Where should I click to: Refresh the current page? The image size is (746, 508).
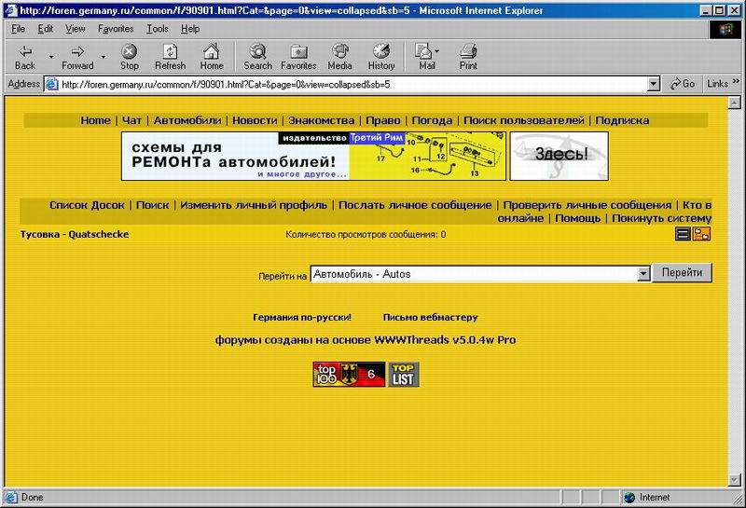[170, 57]
